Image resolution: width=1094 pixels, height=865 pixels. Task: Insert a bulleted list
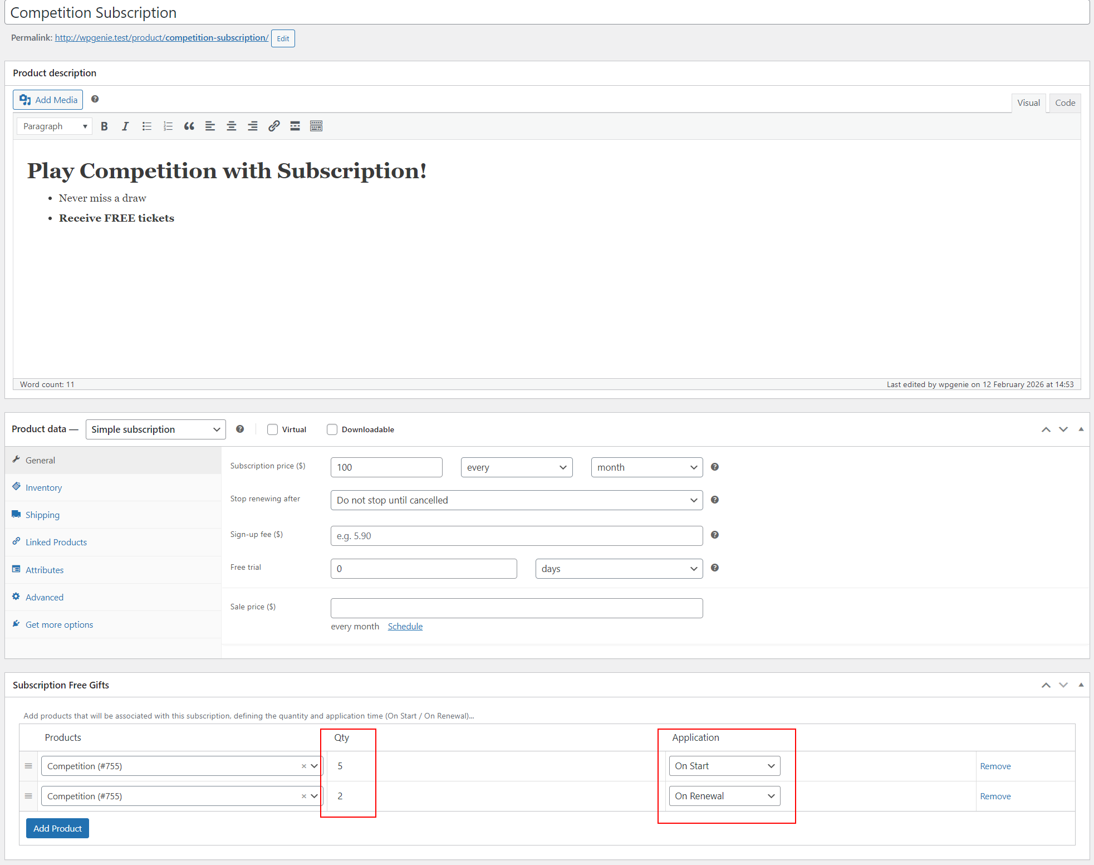[x=147, y=126]
